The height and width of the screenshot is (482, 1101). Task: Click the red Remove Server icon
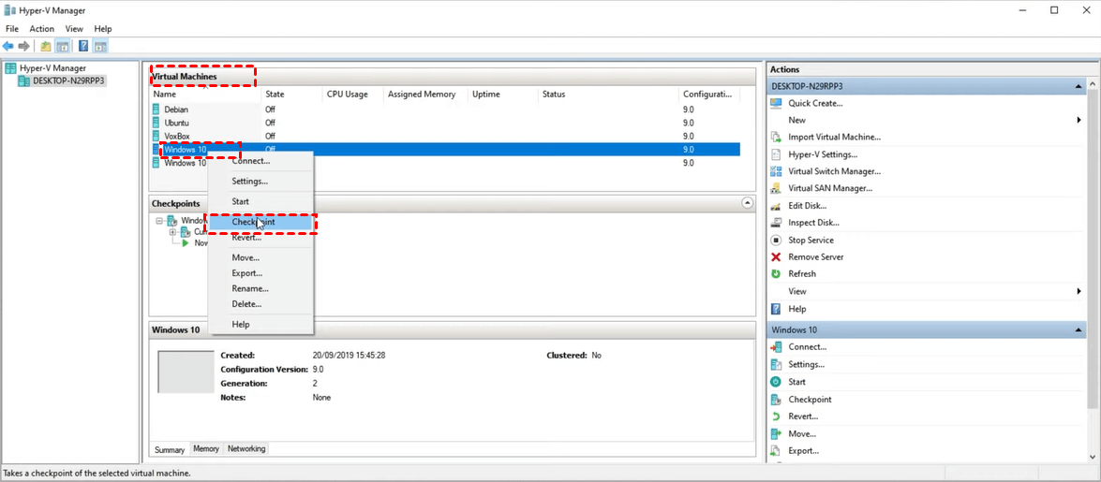click(776, 257)
